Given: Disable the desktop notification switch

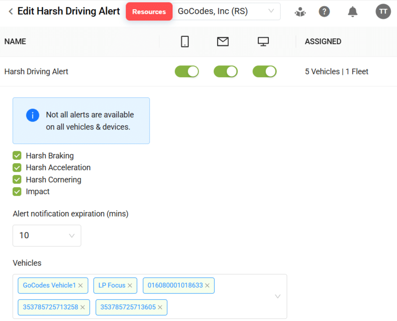Looking at the screenshot, I should (265, 71).
